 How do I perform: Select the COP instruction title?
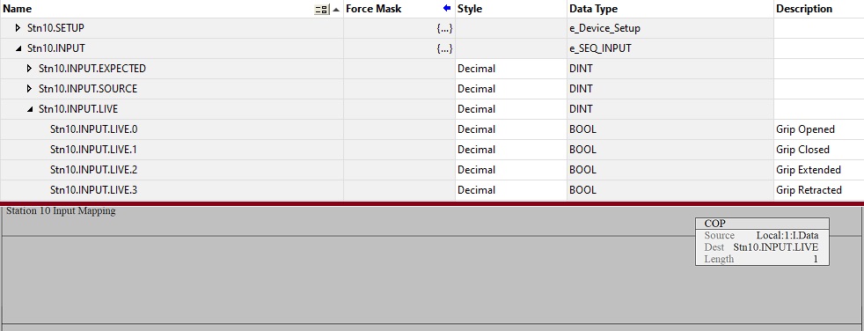point(714,224)
